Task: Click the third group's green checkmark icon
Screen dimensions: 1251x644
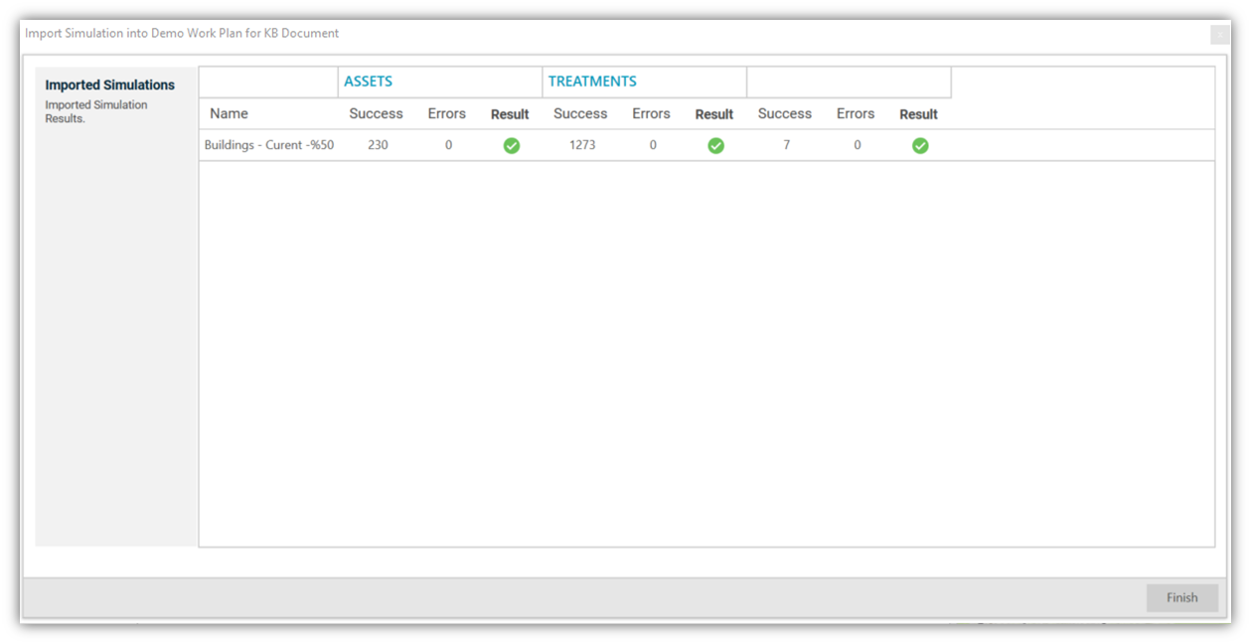Action: point(920,146)
